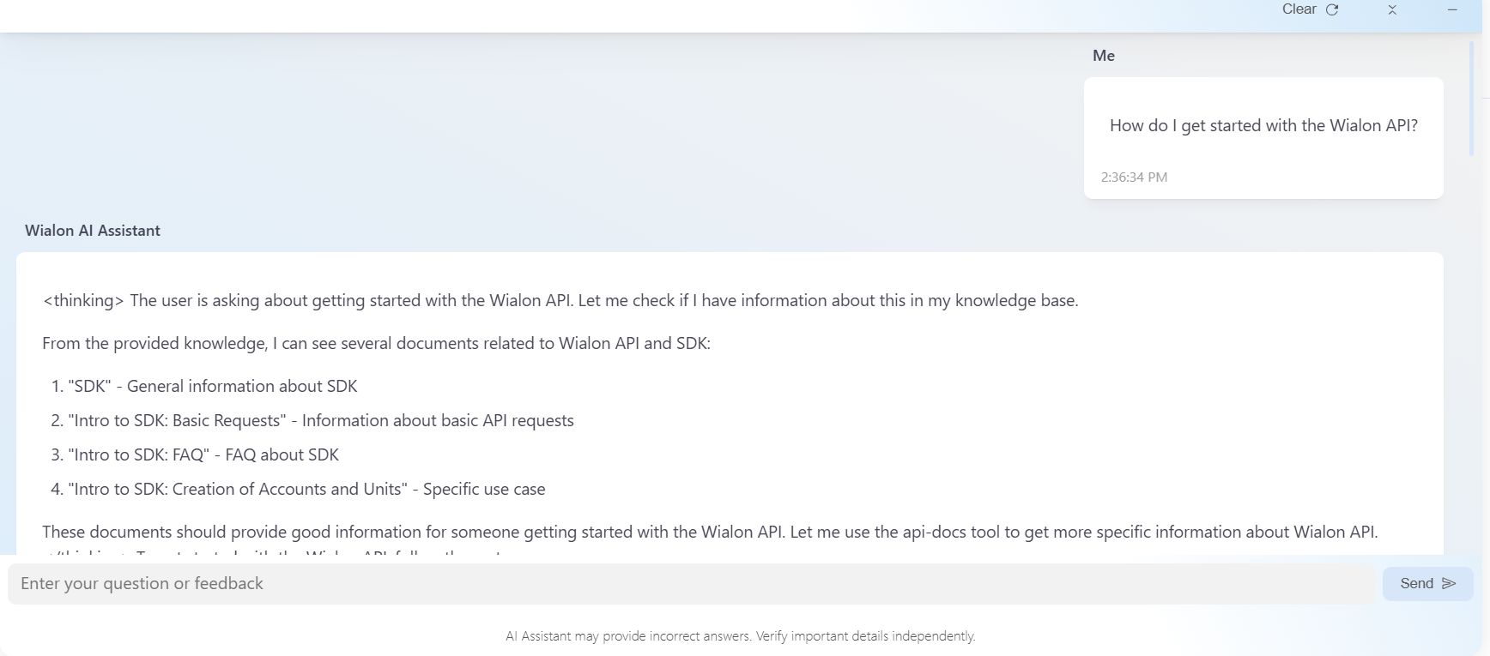The image size is (1490, 656).
Task: Click the paper plane icon in Send
Action: click(x=1449, y=583)
